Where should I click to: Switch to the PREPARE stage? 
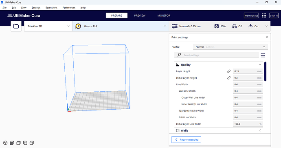tap(116, 15)
